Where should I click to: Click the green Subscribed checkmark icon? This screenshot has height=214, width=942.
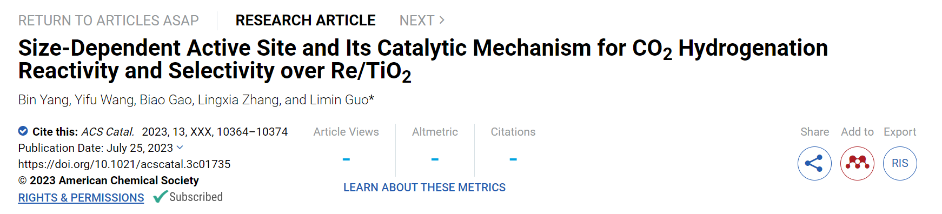coord(160,197)
